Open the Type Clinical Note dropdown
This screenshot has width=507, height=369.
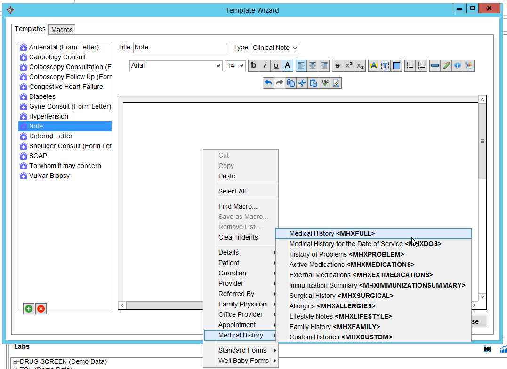pyautogui.click(x=275, y=48)
